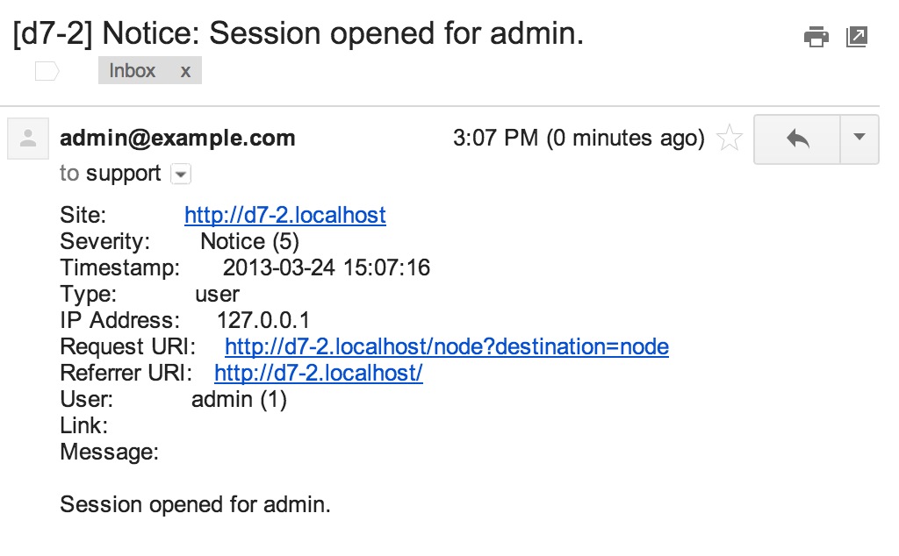Remove the Inbox label via x
The image size is (899, 556).
tap(185, 71)
